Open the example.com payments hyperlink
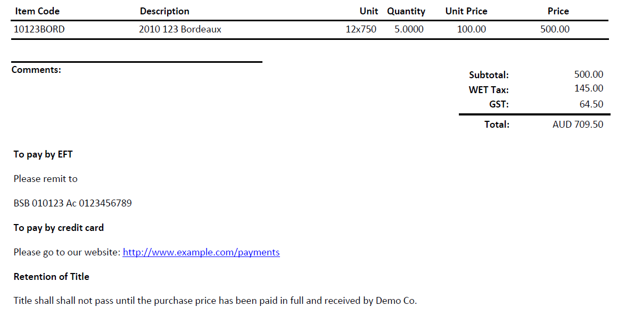The width and height of the screenshot is (626, 323). [201, 252]
